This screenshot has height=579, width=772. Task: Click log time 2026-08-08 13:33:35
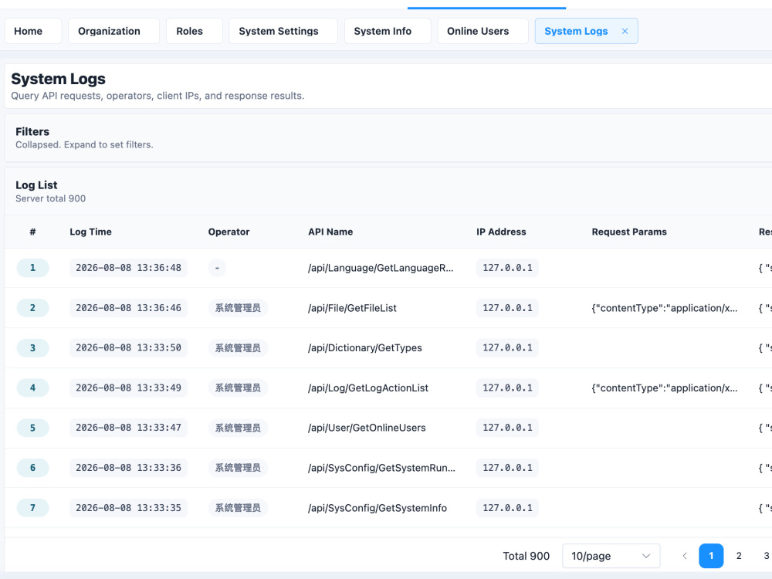[128, 508]
